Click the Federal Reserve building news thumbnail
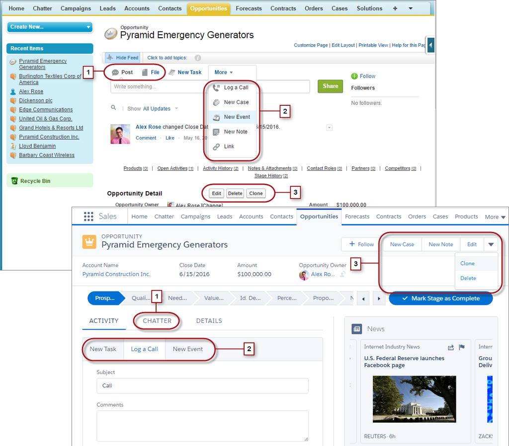The height and width of the screenshot is (446, 509). (x=414, y=399)
